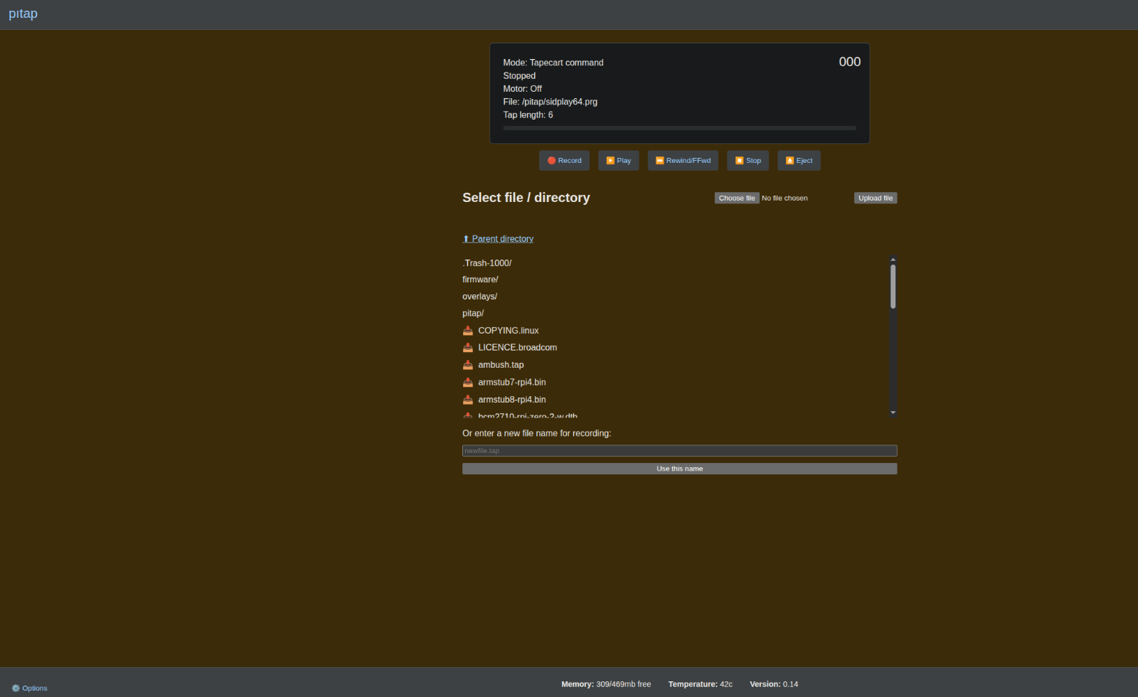1138x697 pixels.
Task: Go to the Parent directory link
Action: coord(498,239)
